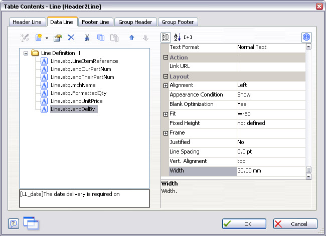Switch to the Data Line tab
326x236 pixels.
pos(62,22)
